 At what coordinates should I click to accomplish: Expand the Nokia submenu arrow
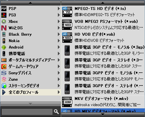(x=59, y=41)
